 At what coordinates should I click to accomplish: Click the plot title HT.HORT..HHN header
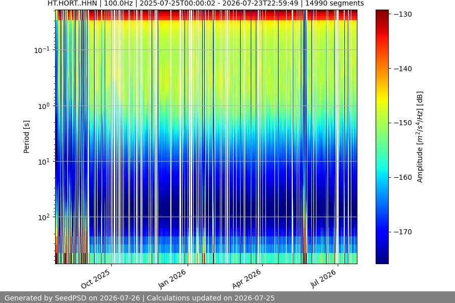point(205,4)
